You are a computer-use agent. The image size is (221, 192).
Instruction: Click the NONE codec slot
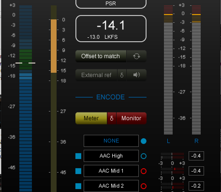coord(111,141)
